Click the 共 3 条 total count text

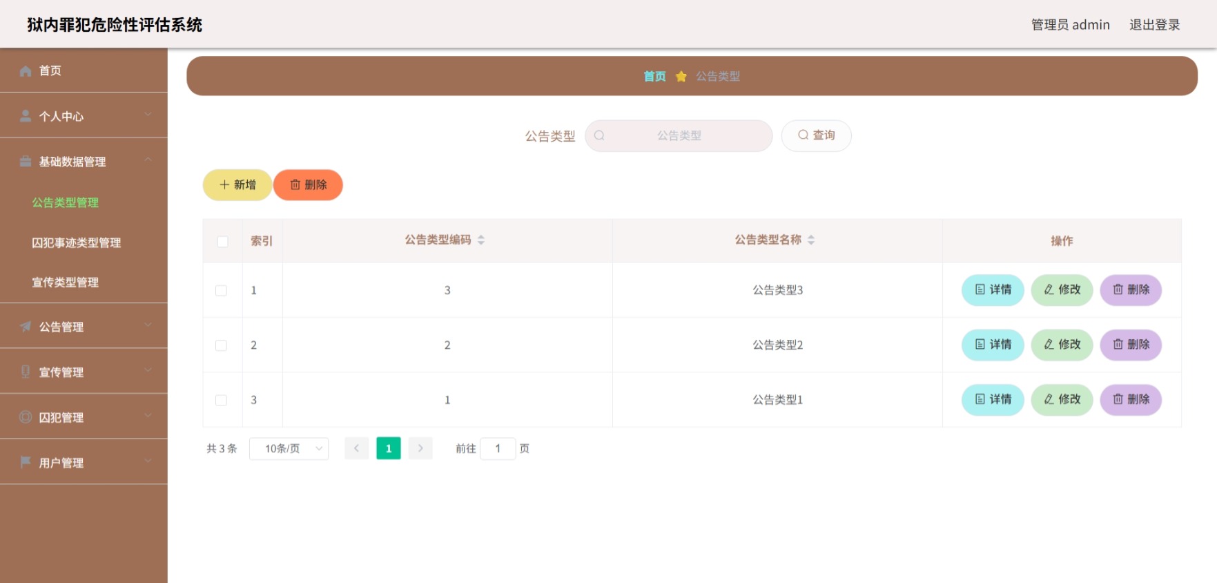click(222, 448)
